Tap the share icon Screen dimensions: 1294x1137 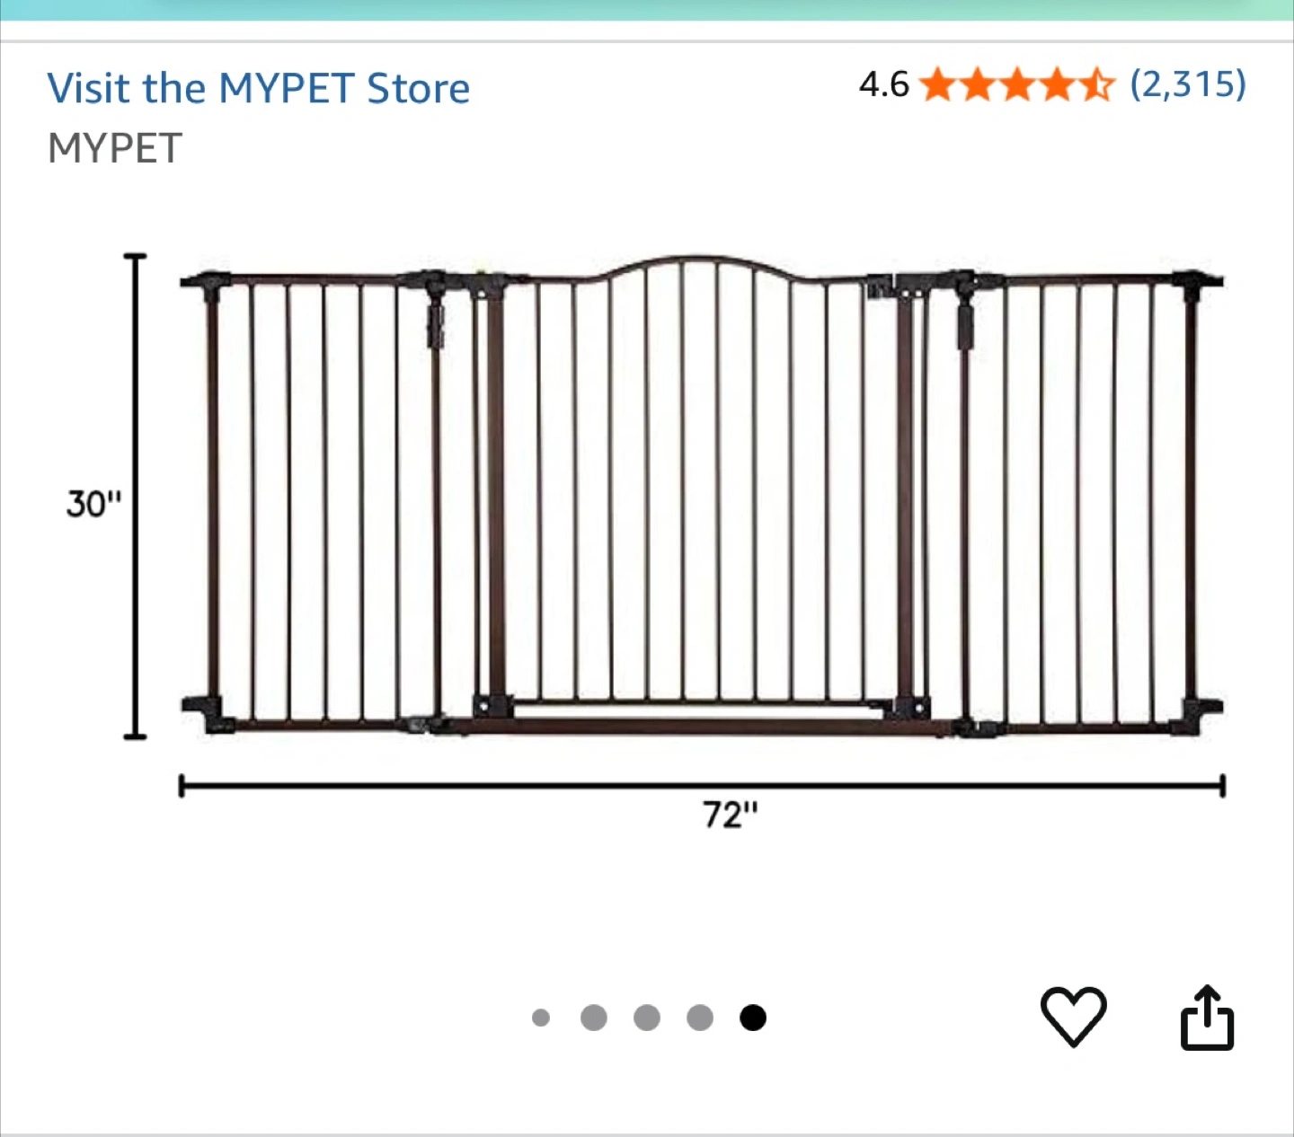tap(1207, 1018)
